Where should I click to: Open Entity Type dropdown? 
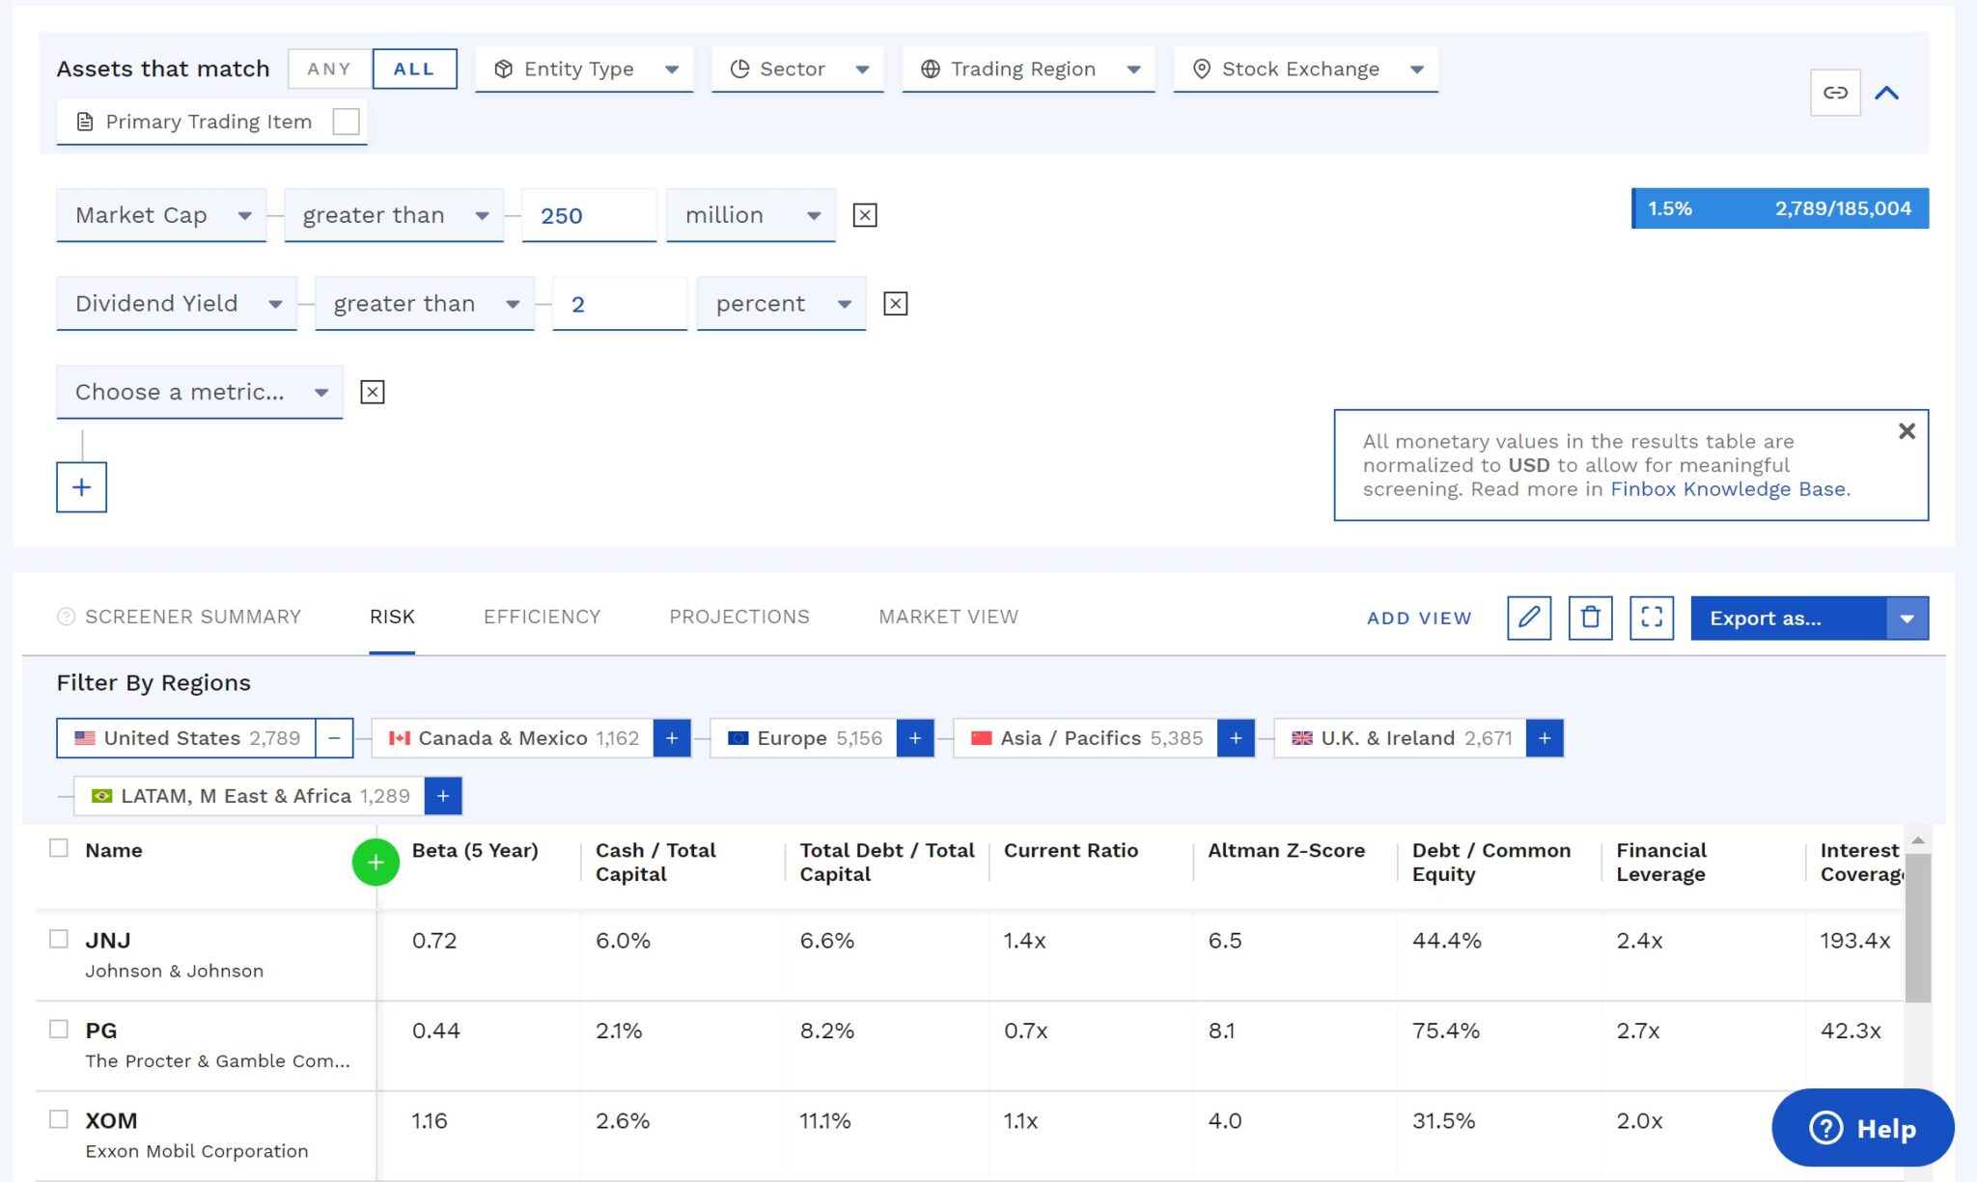click(x=584, y=69)
